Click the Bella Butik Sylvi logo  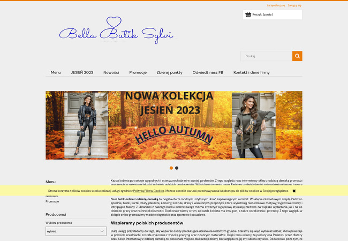pos(116,31)
